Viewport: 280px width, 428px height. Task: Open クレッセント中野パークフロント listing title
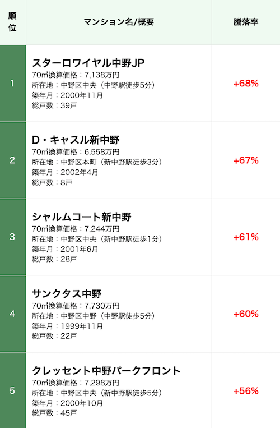pyautogui.click(x=106, y=371)
